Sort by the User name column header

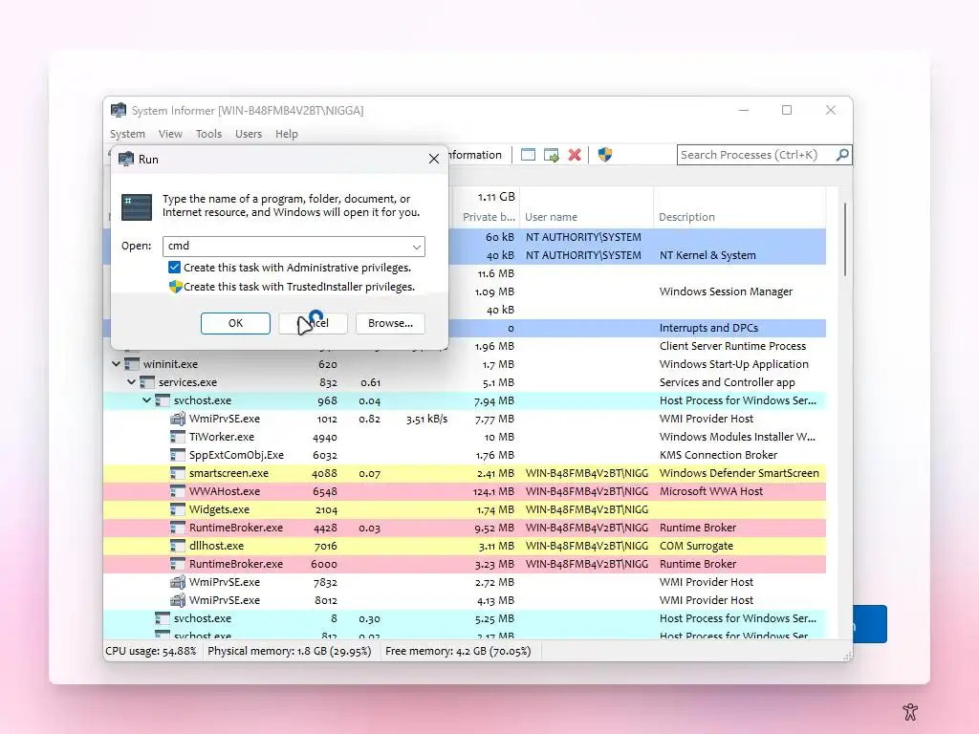[x=586, y=217]
